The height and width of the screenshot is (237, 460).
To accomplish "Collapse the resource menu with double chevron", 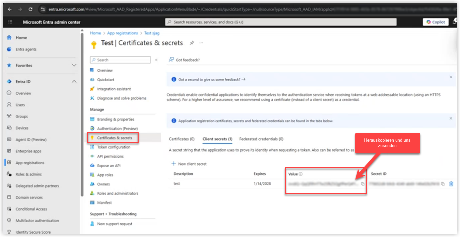I will [156, 60].
